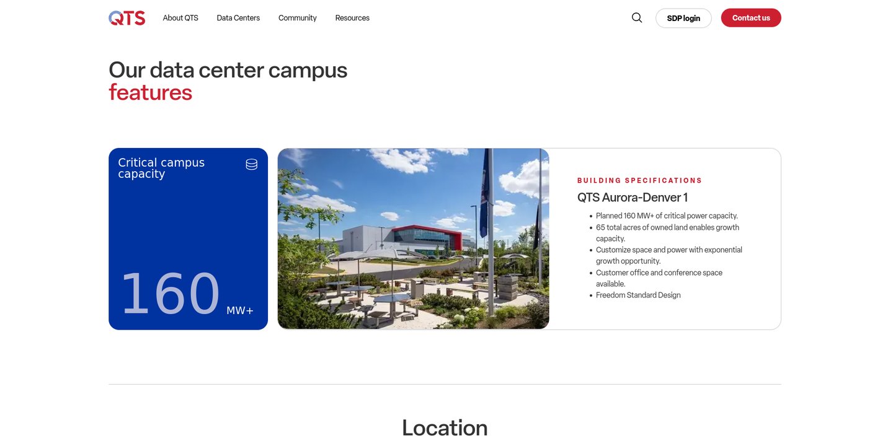Open the Data Centers menu
893x441 pixels.
point(238,18)
